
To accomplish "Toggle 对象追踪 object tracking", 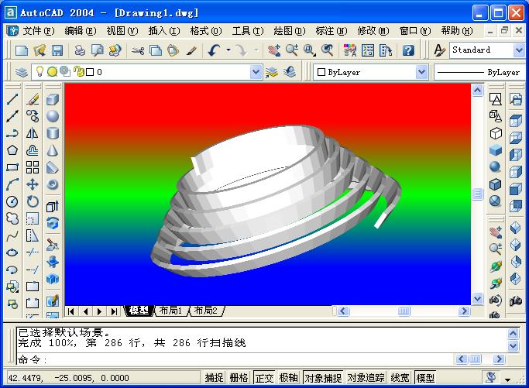I will point(366,377).
